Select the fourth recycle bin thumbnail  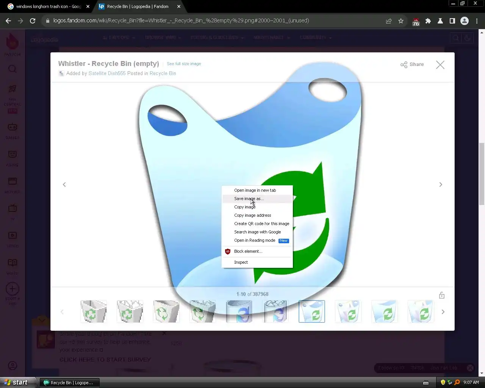203,311
